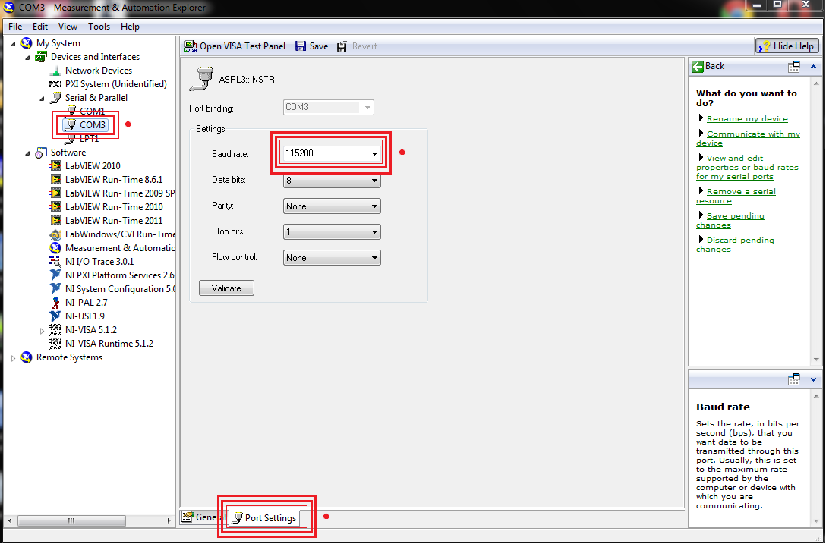Follow the Rename my device link

(x=747, y=119)
